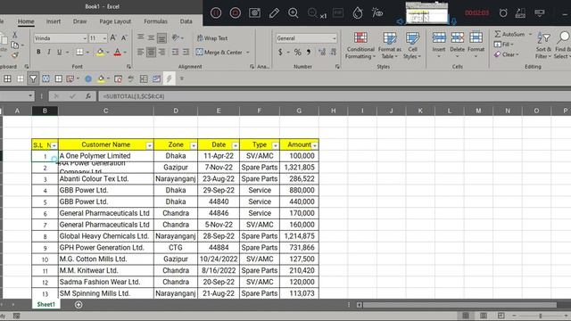Image resolution: width=571 pixels, height=321 pixels.
Task: Open Cell Styles
Action: pos(412,45)
